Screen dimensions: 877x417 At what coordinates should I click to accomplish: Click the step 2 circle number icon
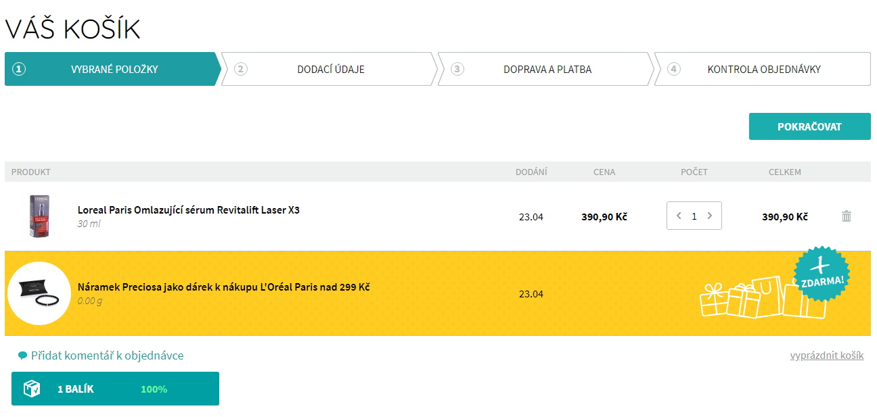[241, 69]
